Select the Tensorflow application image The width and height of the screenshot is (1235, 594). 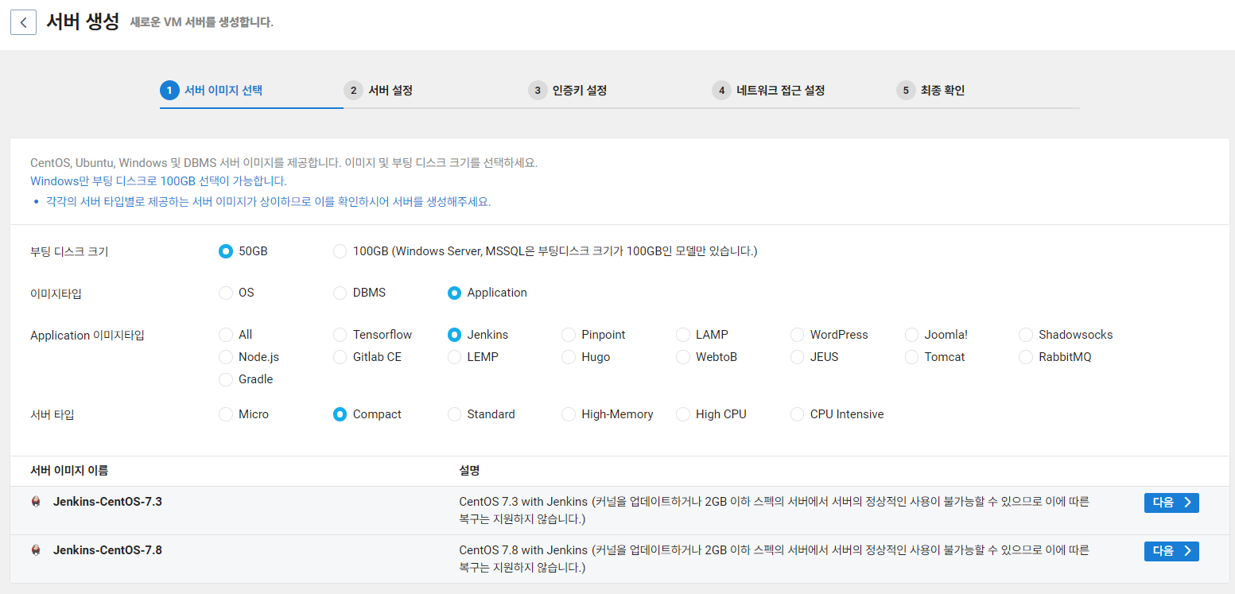[340, 335]
